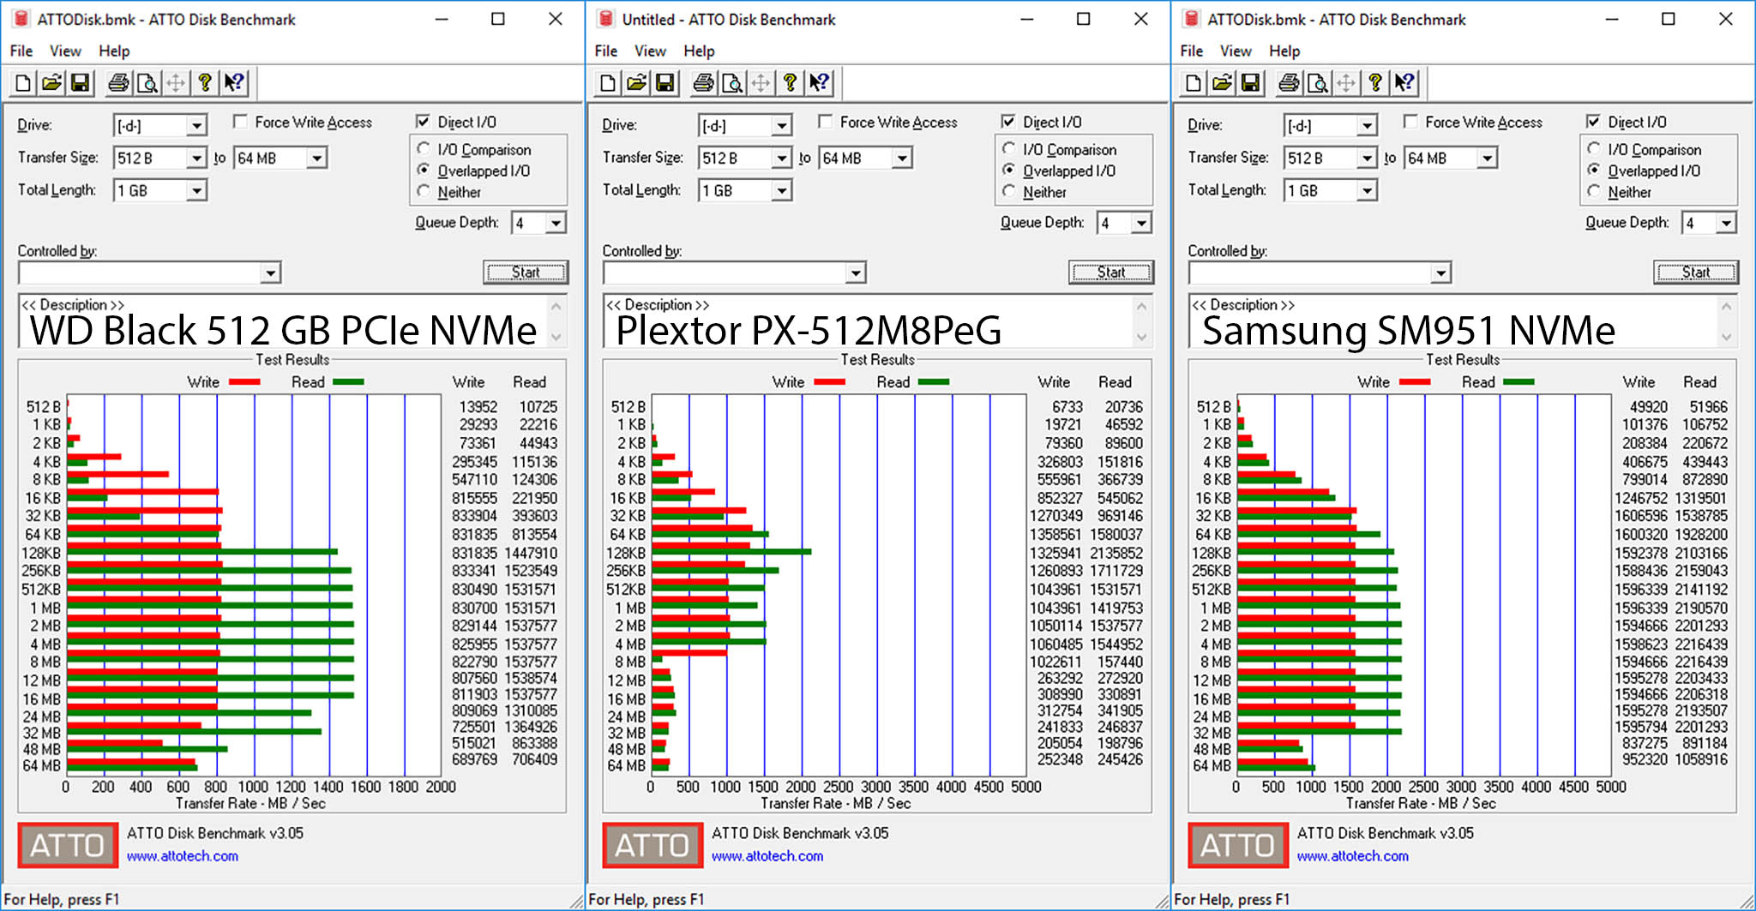The height and width of the screenshot is (911, 1756).
Task: Click Open folder icon in Plextor window
Action: [636, 83]
